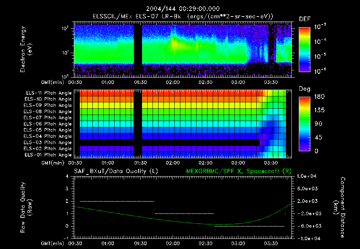Select the 'ELS-09 Pitch Angle' row label
The image size is (360, 249).
coord(48,105)
